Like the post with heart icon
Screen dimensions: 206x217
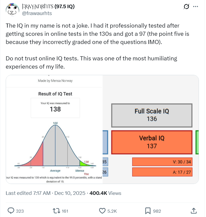[102, 211]
